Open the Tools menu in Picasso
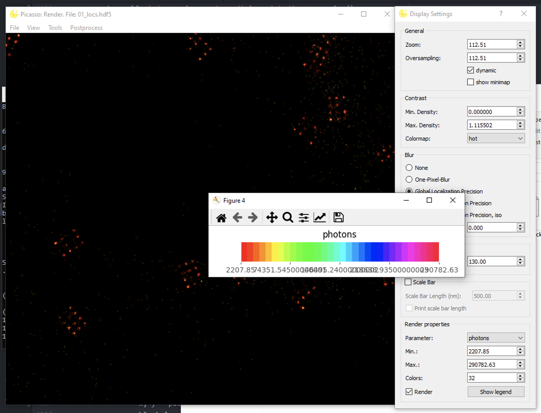The height and width of the screenshot is (413, 541). coord(55,28)
